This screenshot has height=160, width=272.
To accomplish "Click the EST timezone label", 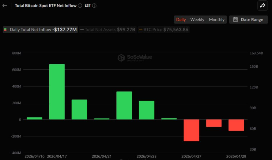I will pos(88,5).
